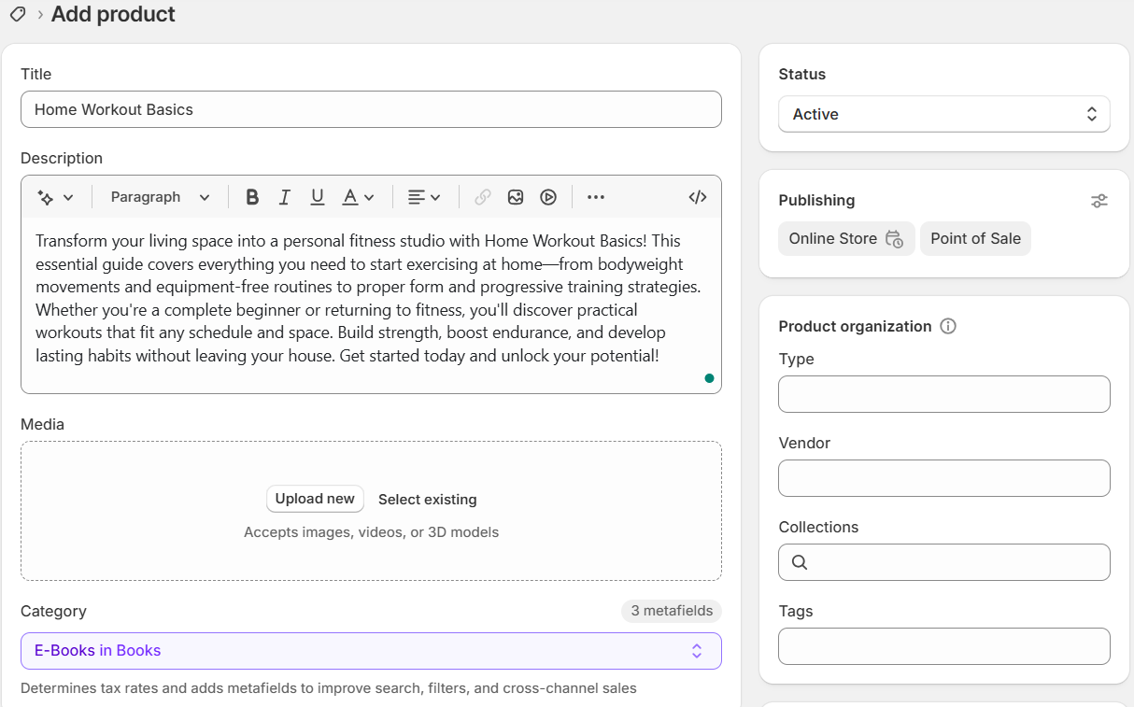Viewport: 1134px width, 707px height.
Task: Open the AI generate text sparkle icon
Action: [45, 197]
